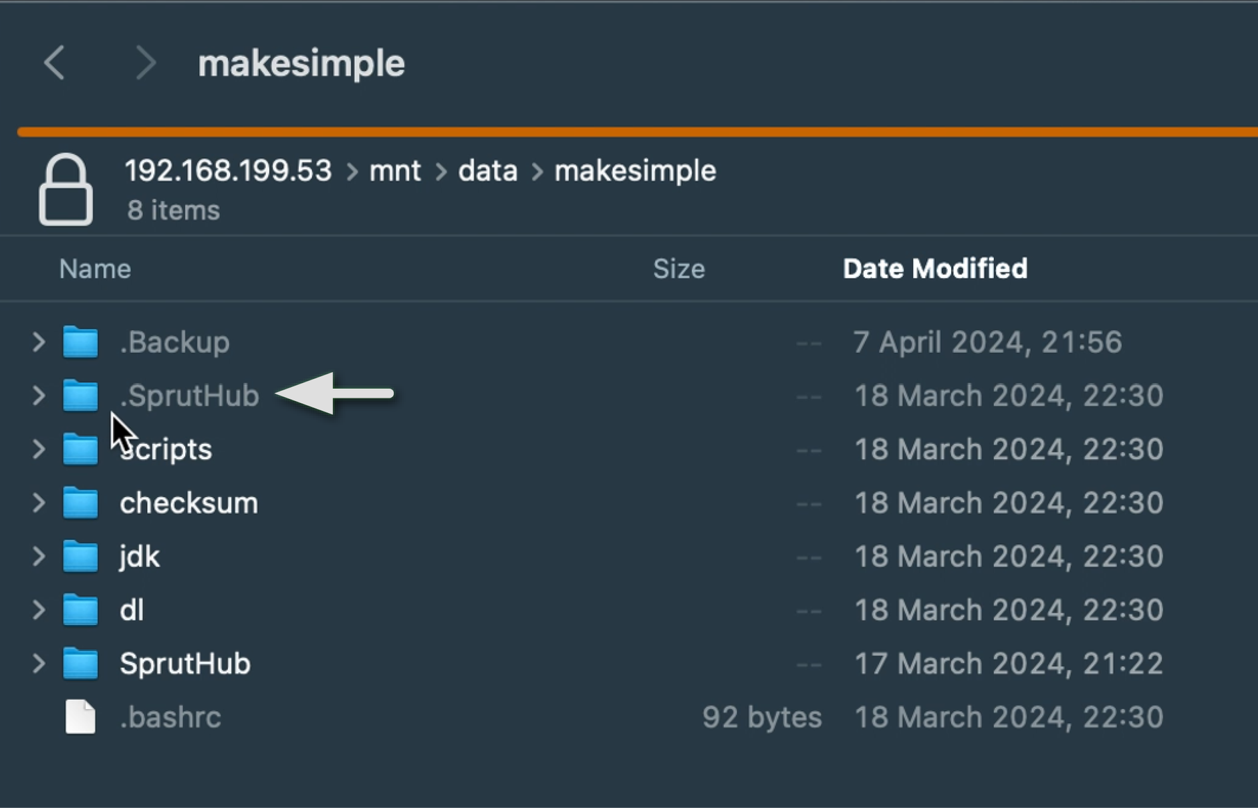Click the forward navigation arrow
This screenshot has width=1258, height=808.
click(x=145, y=63)
